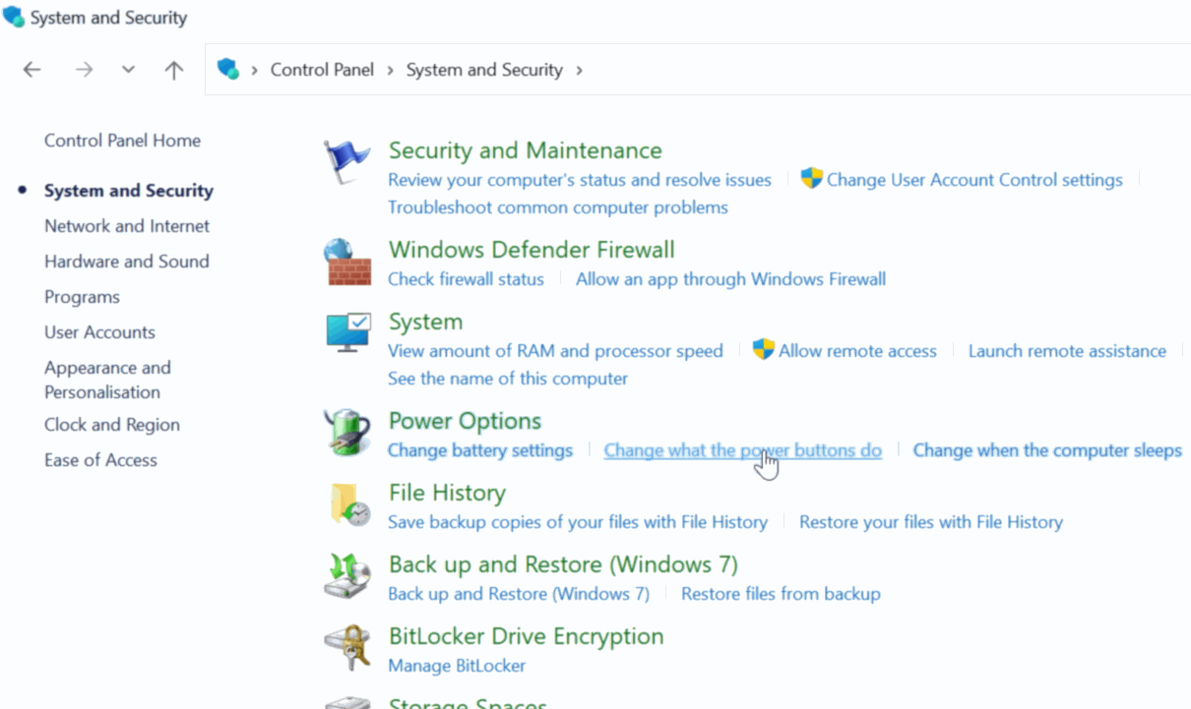Expand the chevron after Control Panel breadcrumb

(390, 70)
